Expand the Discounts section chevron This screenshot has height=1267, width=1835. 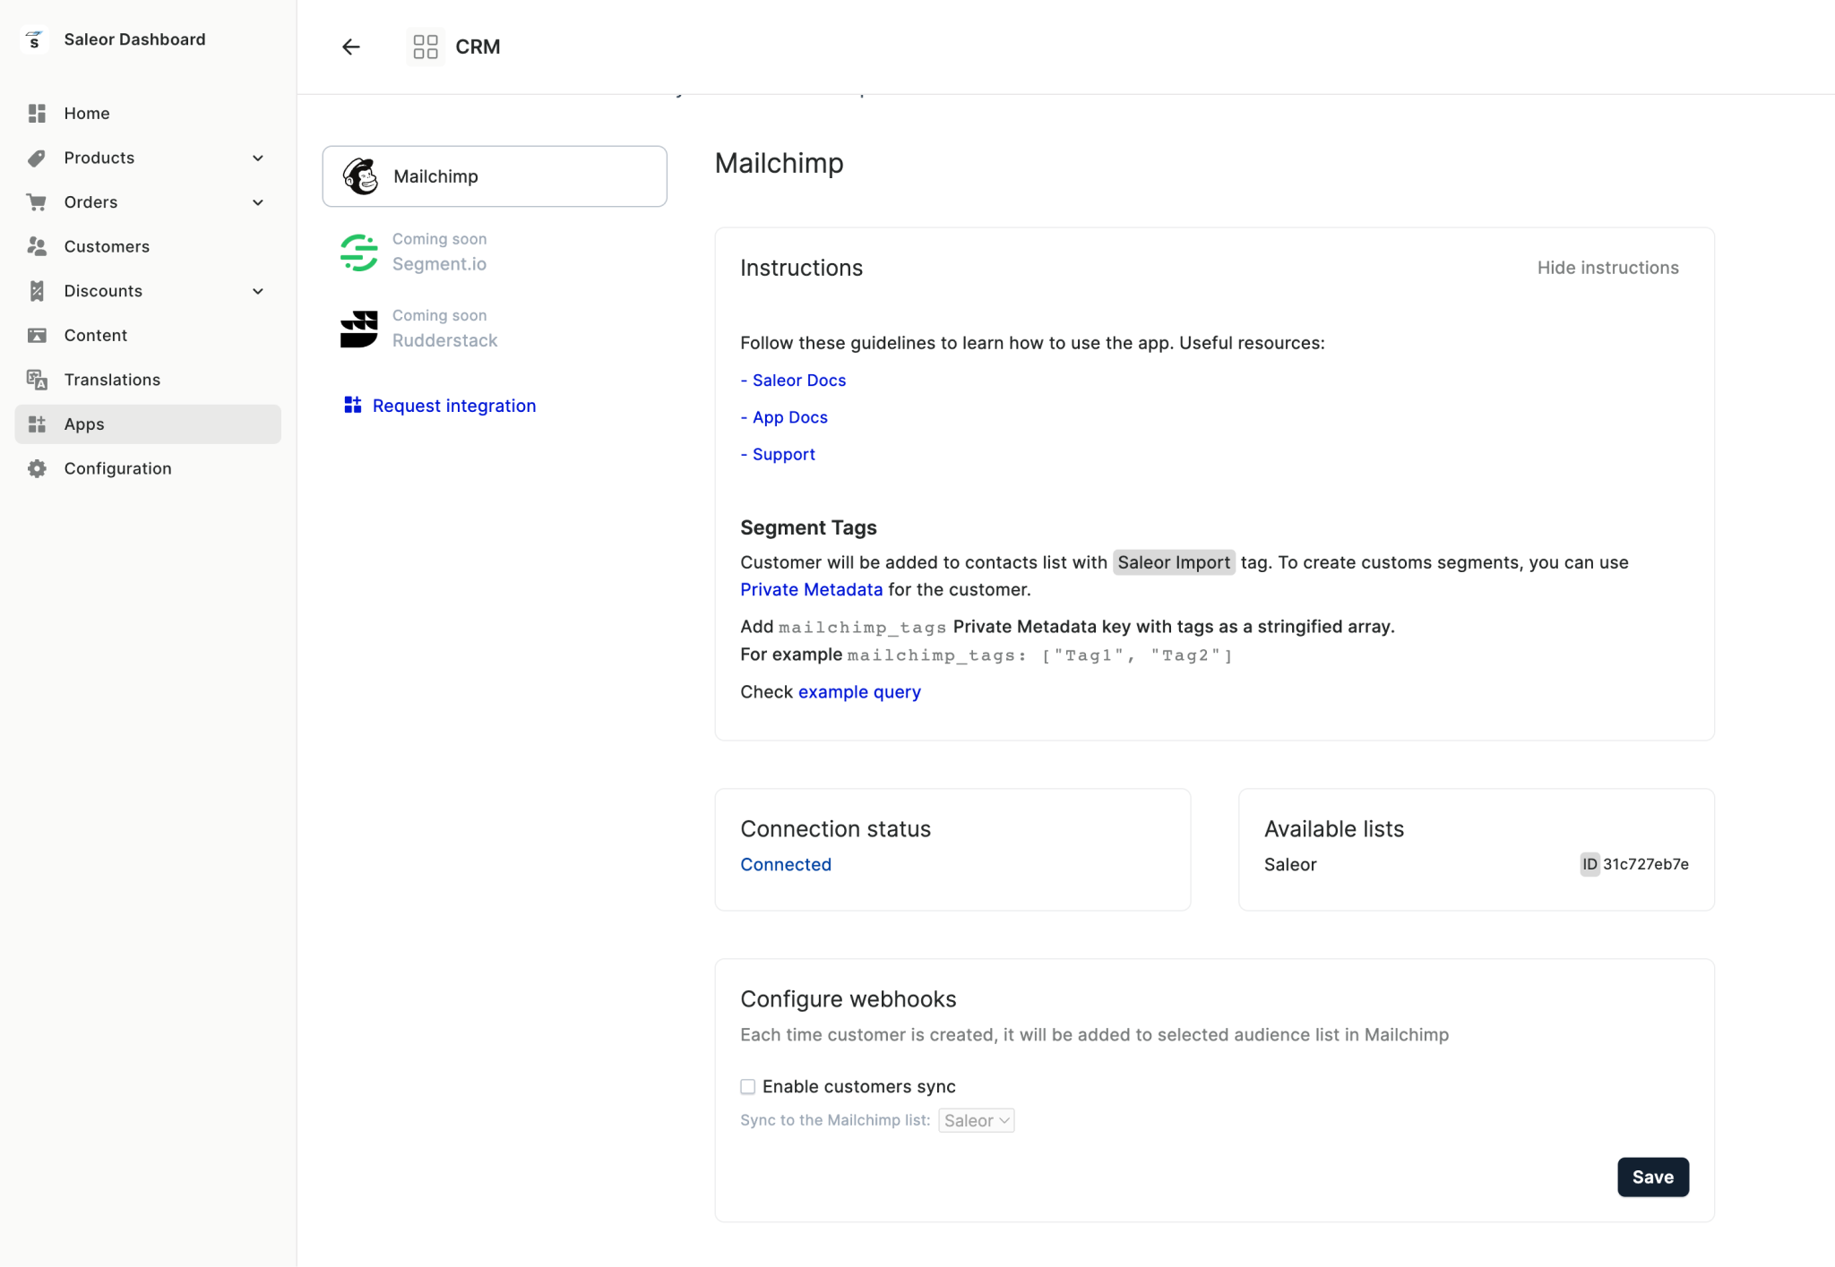(x=258, y=291)
